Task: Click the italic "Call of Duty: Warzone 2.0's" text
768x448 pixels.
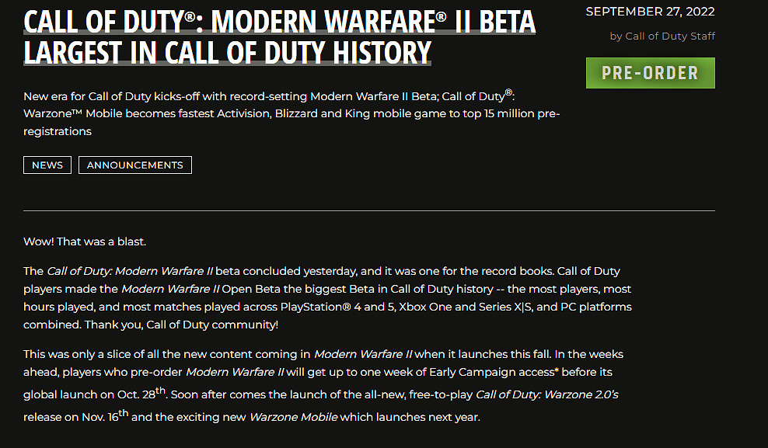Action: click(547, 394)
